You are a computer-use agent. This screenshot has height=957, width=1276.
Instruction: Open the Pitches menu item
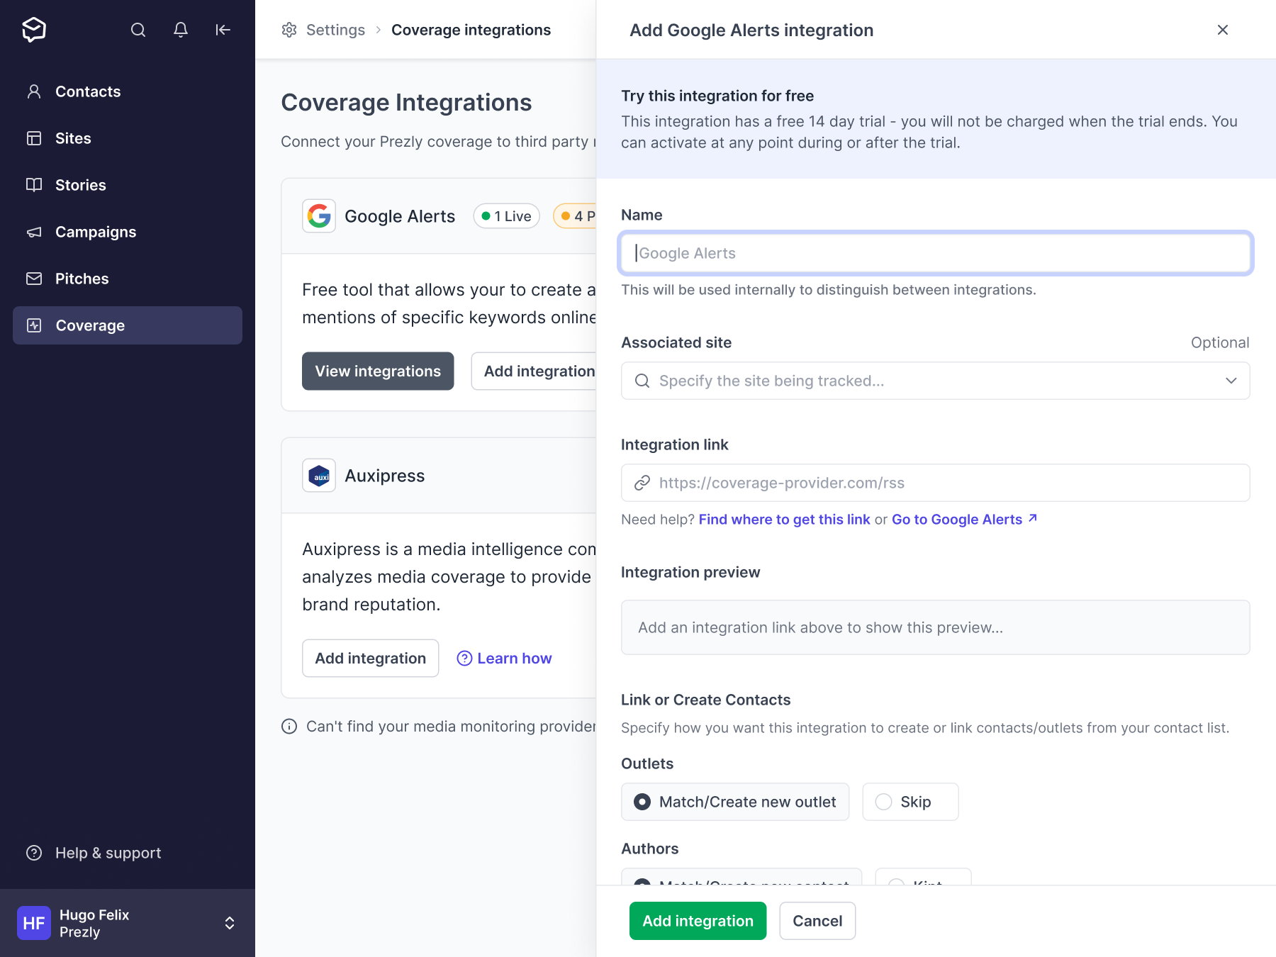pyautogui.click(x=128, y=279)
